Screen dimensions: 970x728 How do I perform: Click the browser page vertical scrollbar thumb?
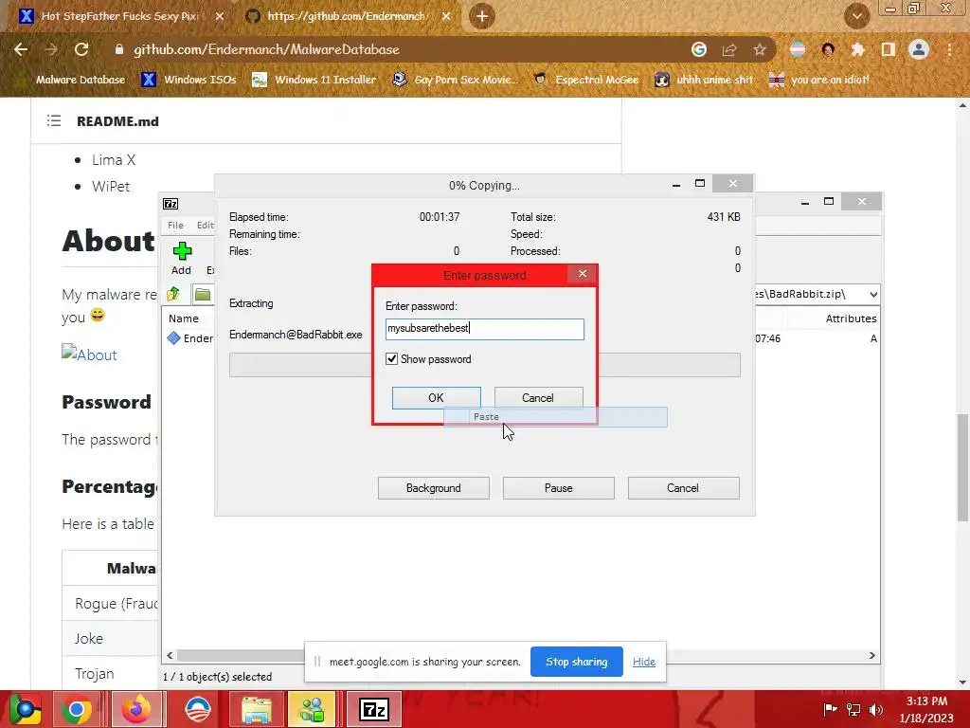[x=962, y=467]
